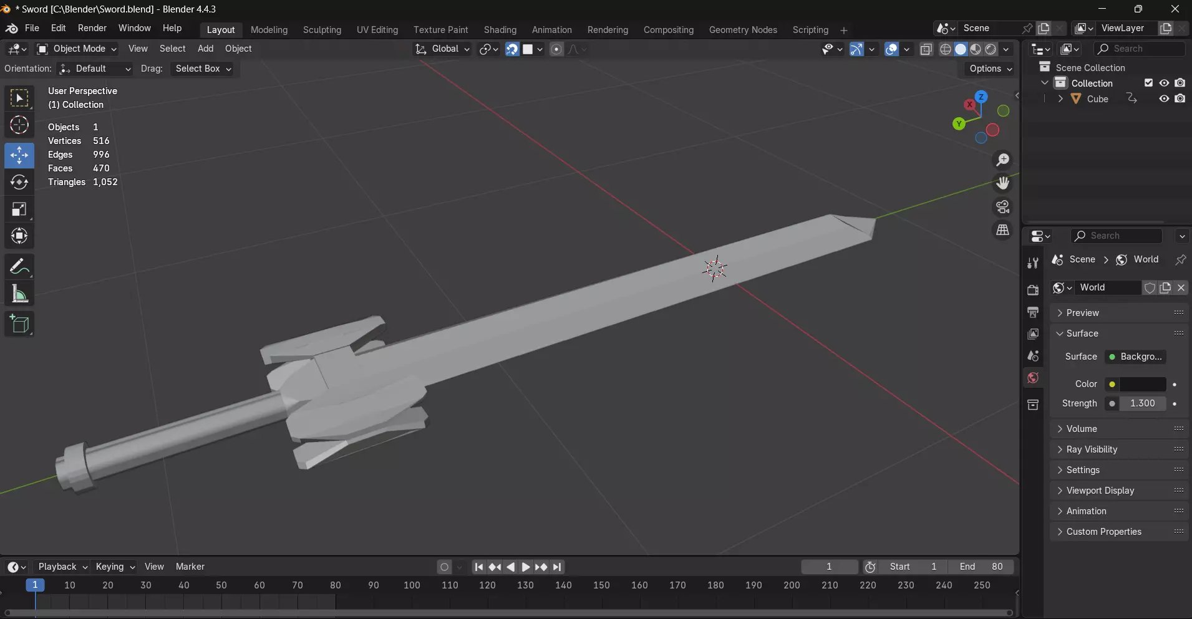Open the Scene properties tab
1192x619 pixels.
click(x=1033, y=356)
